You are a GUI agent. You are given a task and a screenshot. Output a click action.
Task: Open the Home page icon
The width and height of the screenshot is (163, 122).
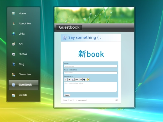[14, 13]
